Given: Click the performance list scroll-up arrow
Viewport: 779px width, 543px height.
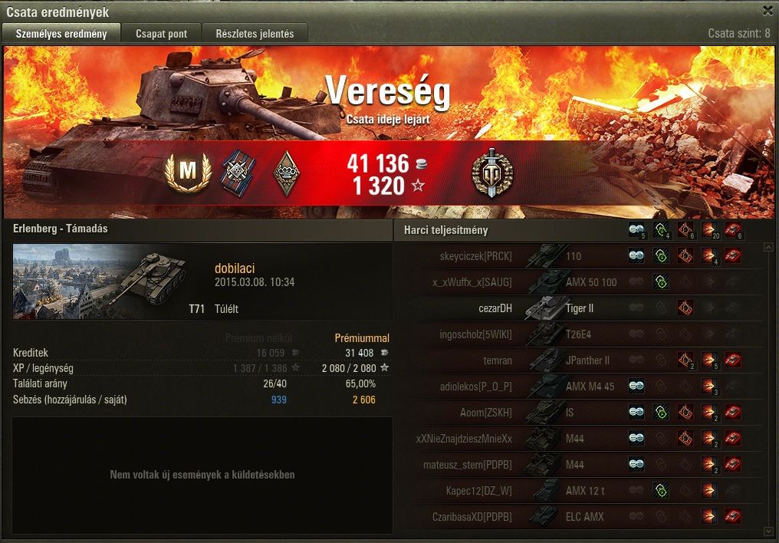Looking at the screenshot, I should (768, 247).
